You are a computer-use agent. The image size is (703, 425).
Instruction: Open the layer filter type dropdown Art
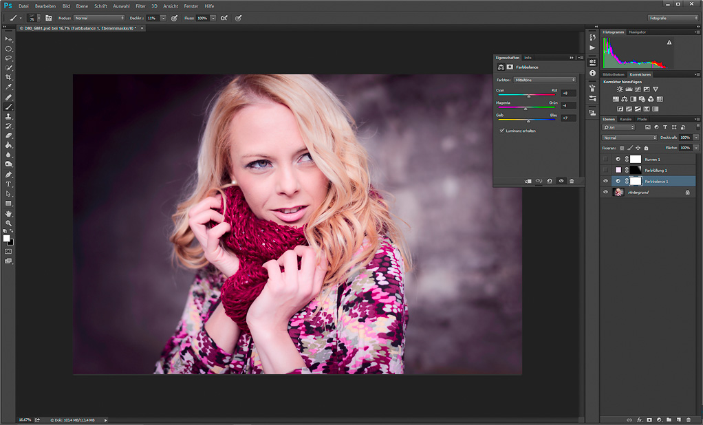(x=618, y=127)
